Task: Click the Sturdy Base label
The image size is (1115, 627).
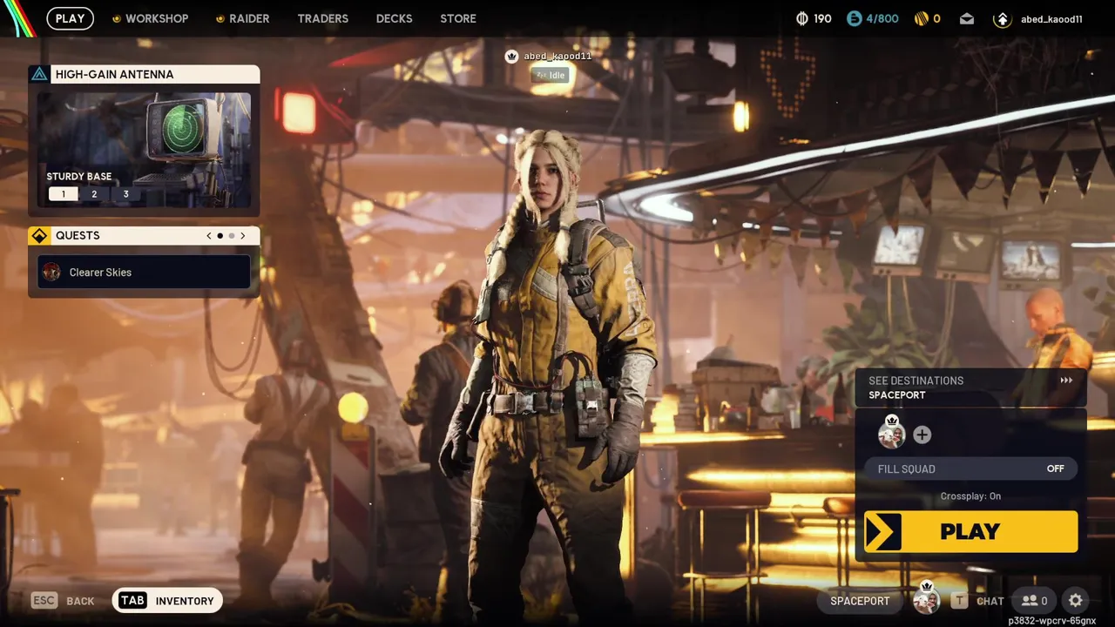Action: 79,177
